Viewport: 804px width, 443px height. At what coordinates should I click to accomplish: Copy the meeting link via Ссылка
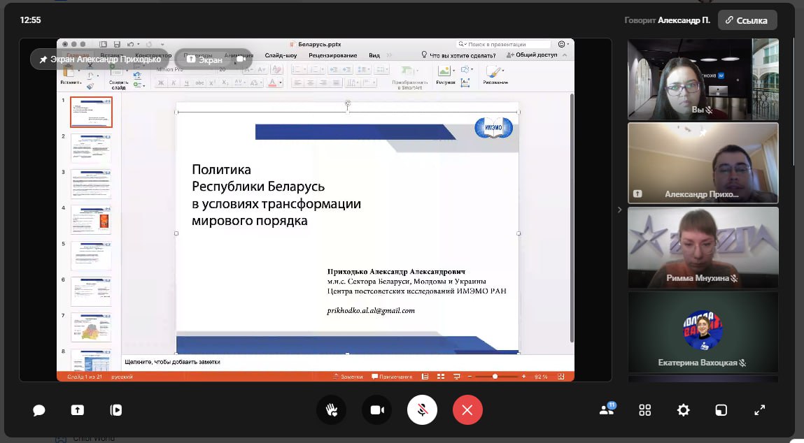click(x=747, y=20)
